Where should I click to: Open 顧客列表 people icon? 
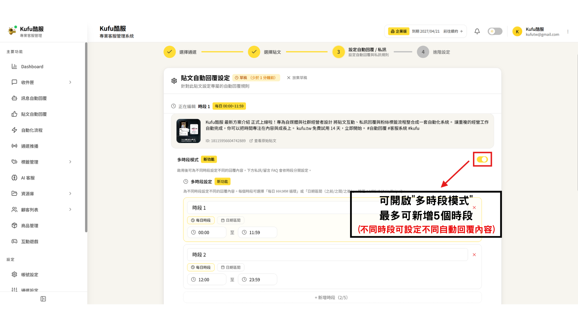click(14, 209)
